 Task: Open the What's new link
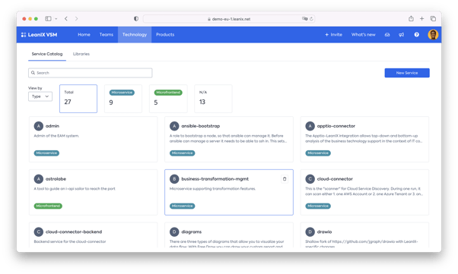coord(364,35)
